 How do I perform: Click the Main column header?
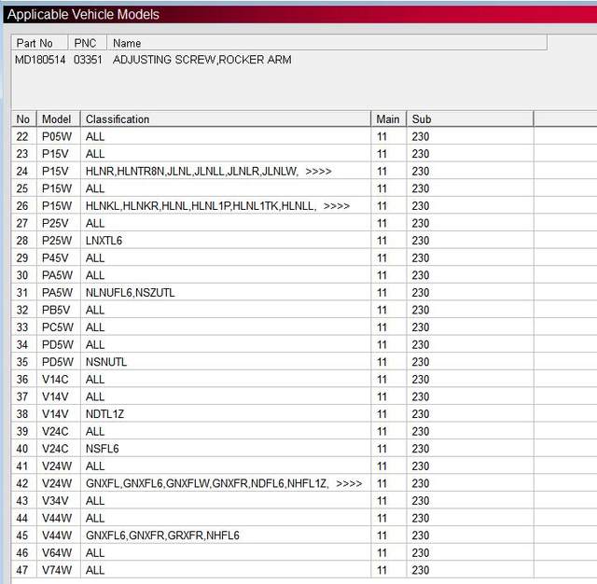pos(388,119)
